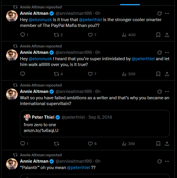Select the active timeline tab indicator

130,4
